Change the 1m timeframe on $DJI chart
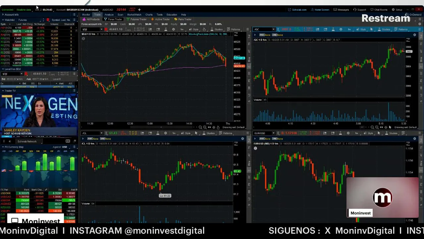This screenshot has height=239, width=424. click(182, 29)
